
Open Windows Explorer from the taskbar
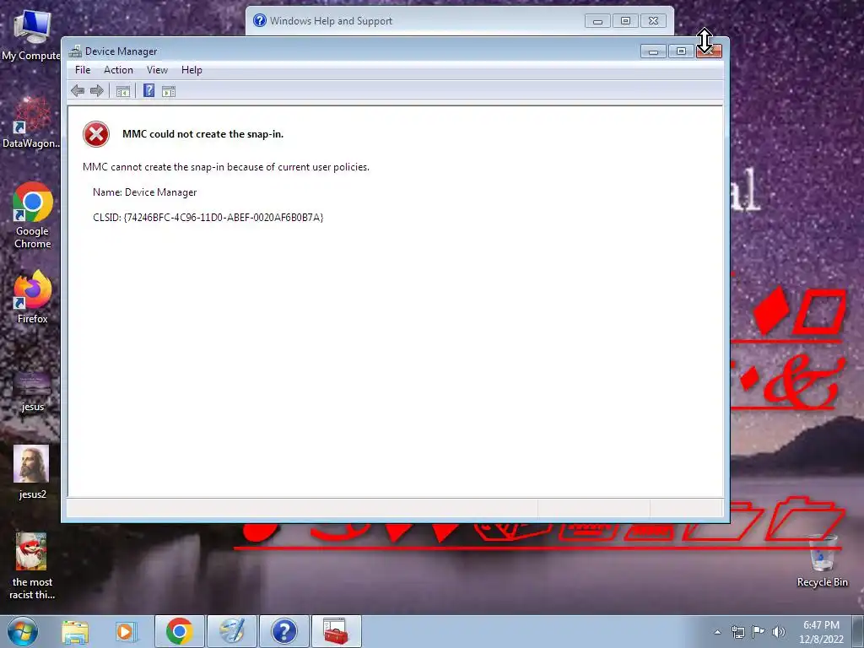(75, 631)
